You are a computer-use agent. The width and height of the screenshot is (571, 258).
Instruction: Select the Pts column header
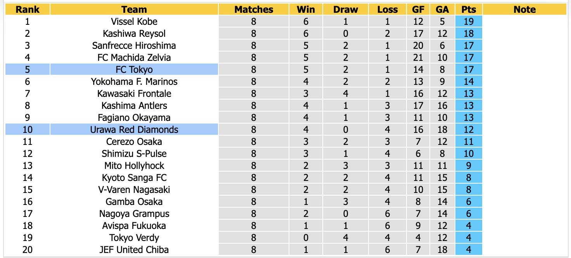point(469,10)
